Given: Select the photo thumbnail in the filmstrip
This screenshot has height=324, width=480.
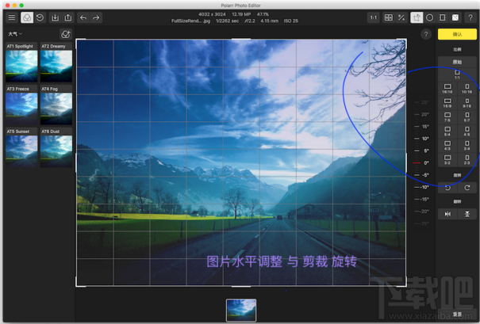Looking at the screenshot, I should point(241,311).
